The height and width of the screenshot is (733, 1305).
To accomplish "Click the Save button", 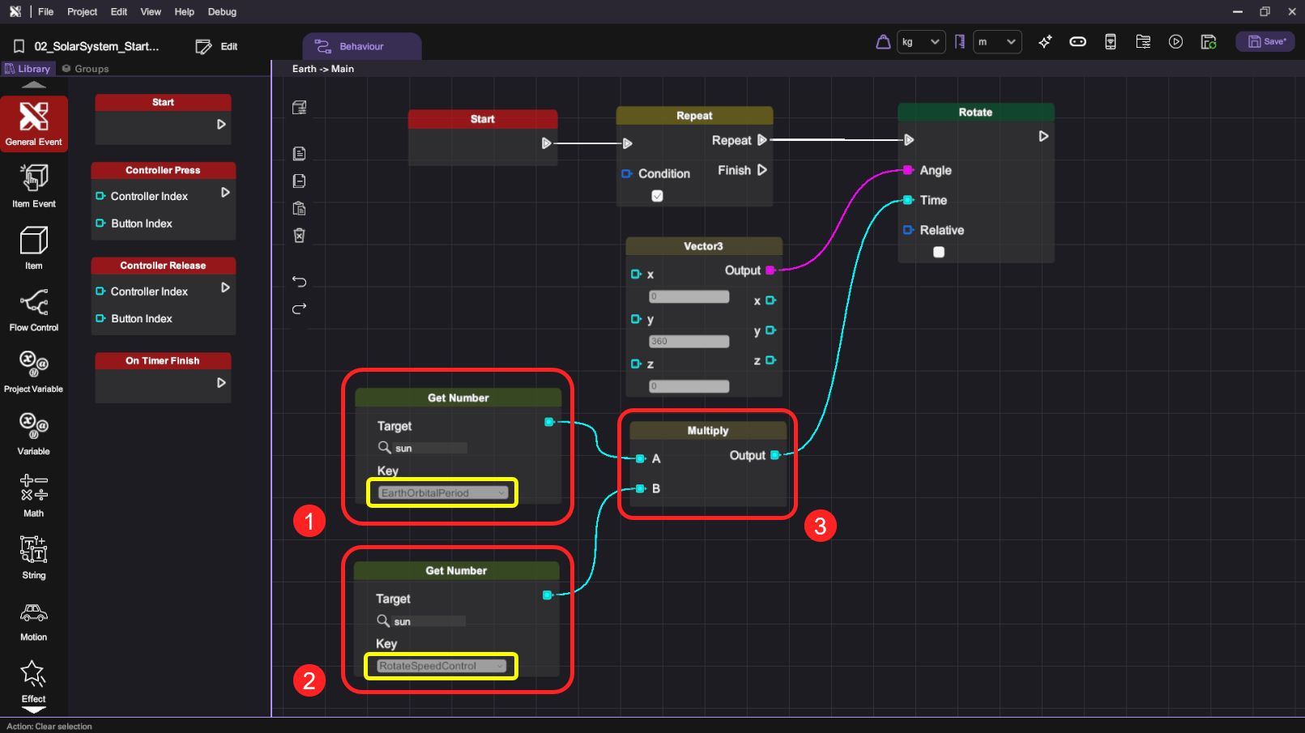I will [1265, 42].
